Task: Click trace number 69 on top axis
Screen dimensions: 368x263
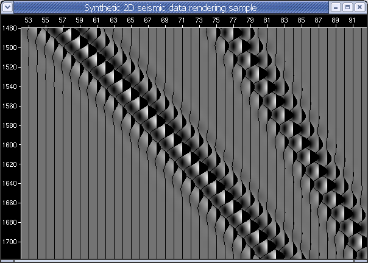Action: tap(165, 21)
